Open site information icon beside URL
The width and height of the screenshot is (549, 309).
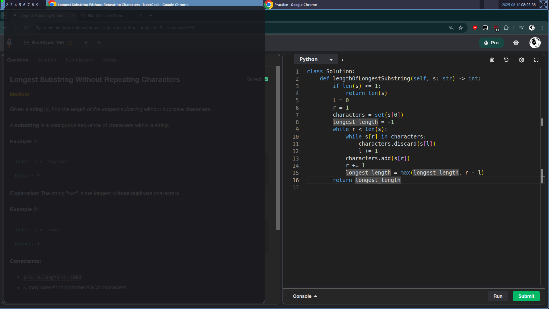pos(38,28)
